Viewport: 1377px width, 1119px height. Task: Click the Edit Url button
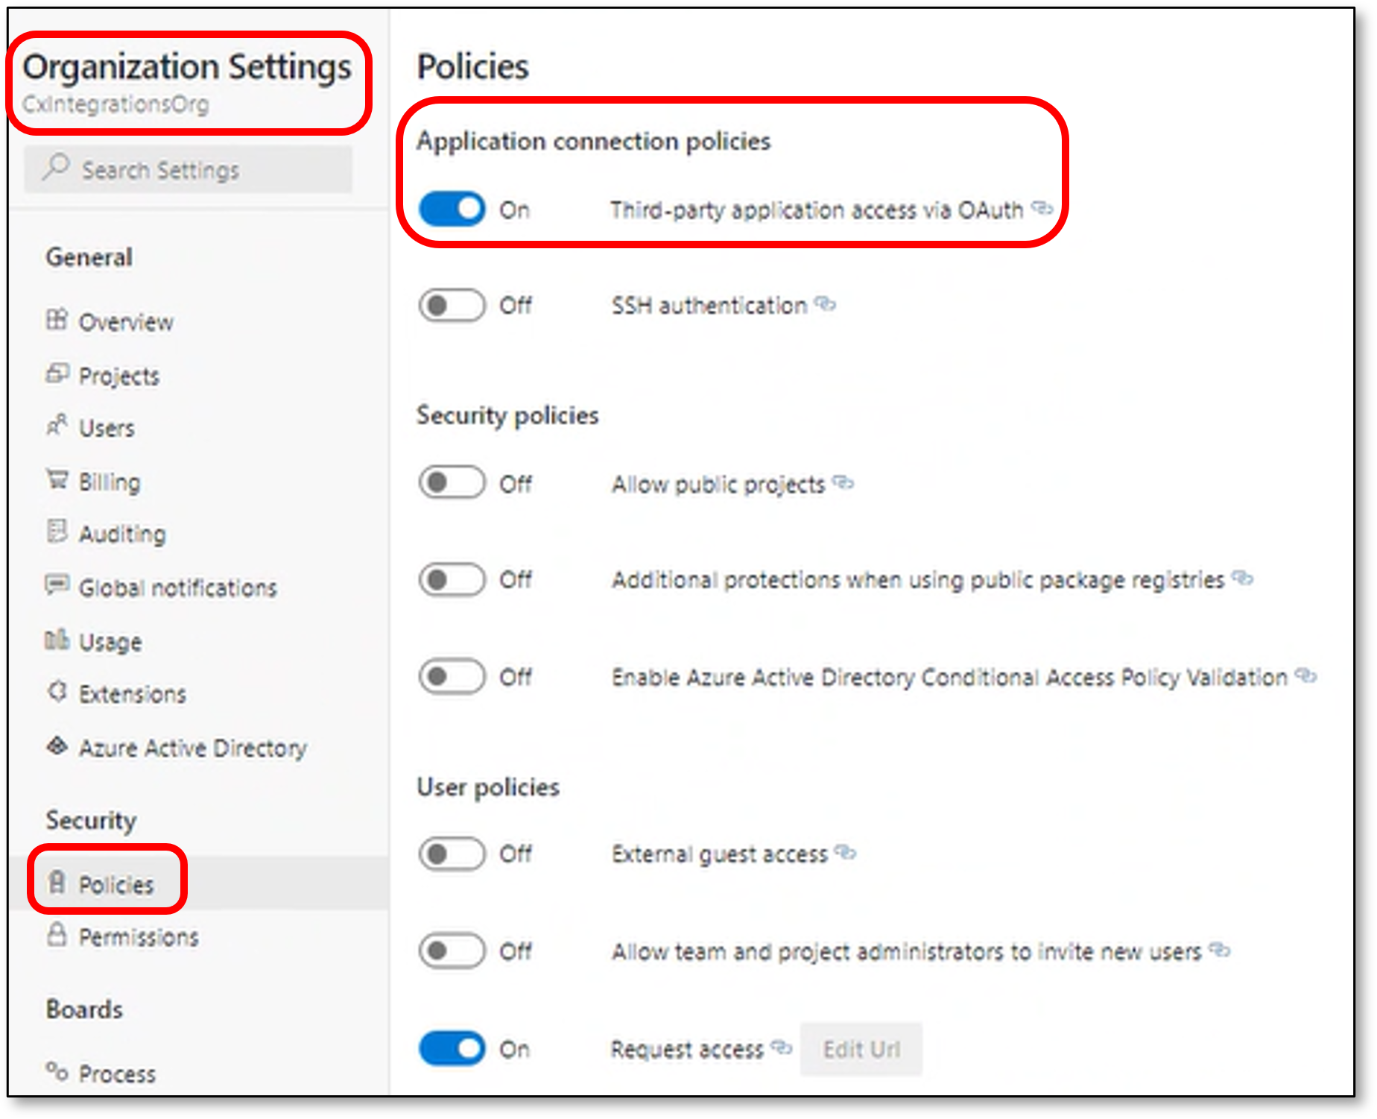861,1049
